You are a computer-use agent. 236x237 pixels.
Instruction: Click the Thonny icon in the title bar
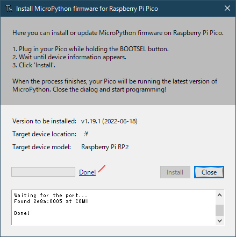pyautogui.click(x=9, y=9)
